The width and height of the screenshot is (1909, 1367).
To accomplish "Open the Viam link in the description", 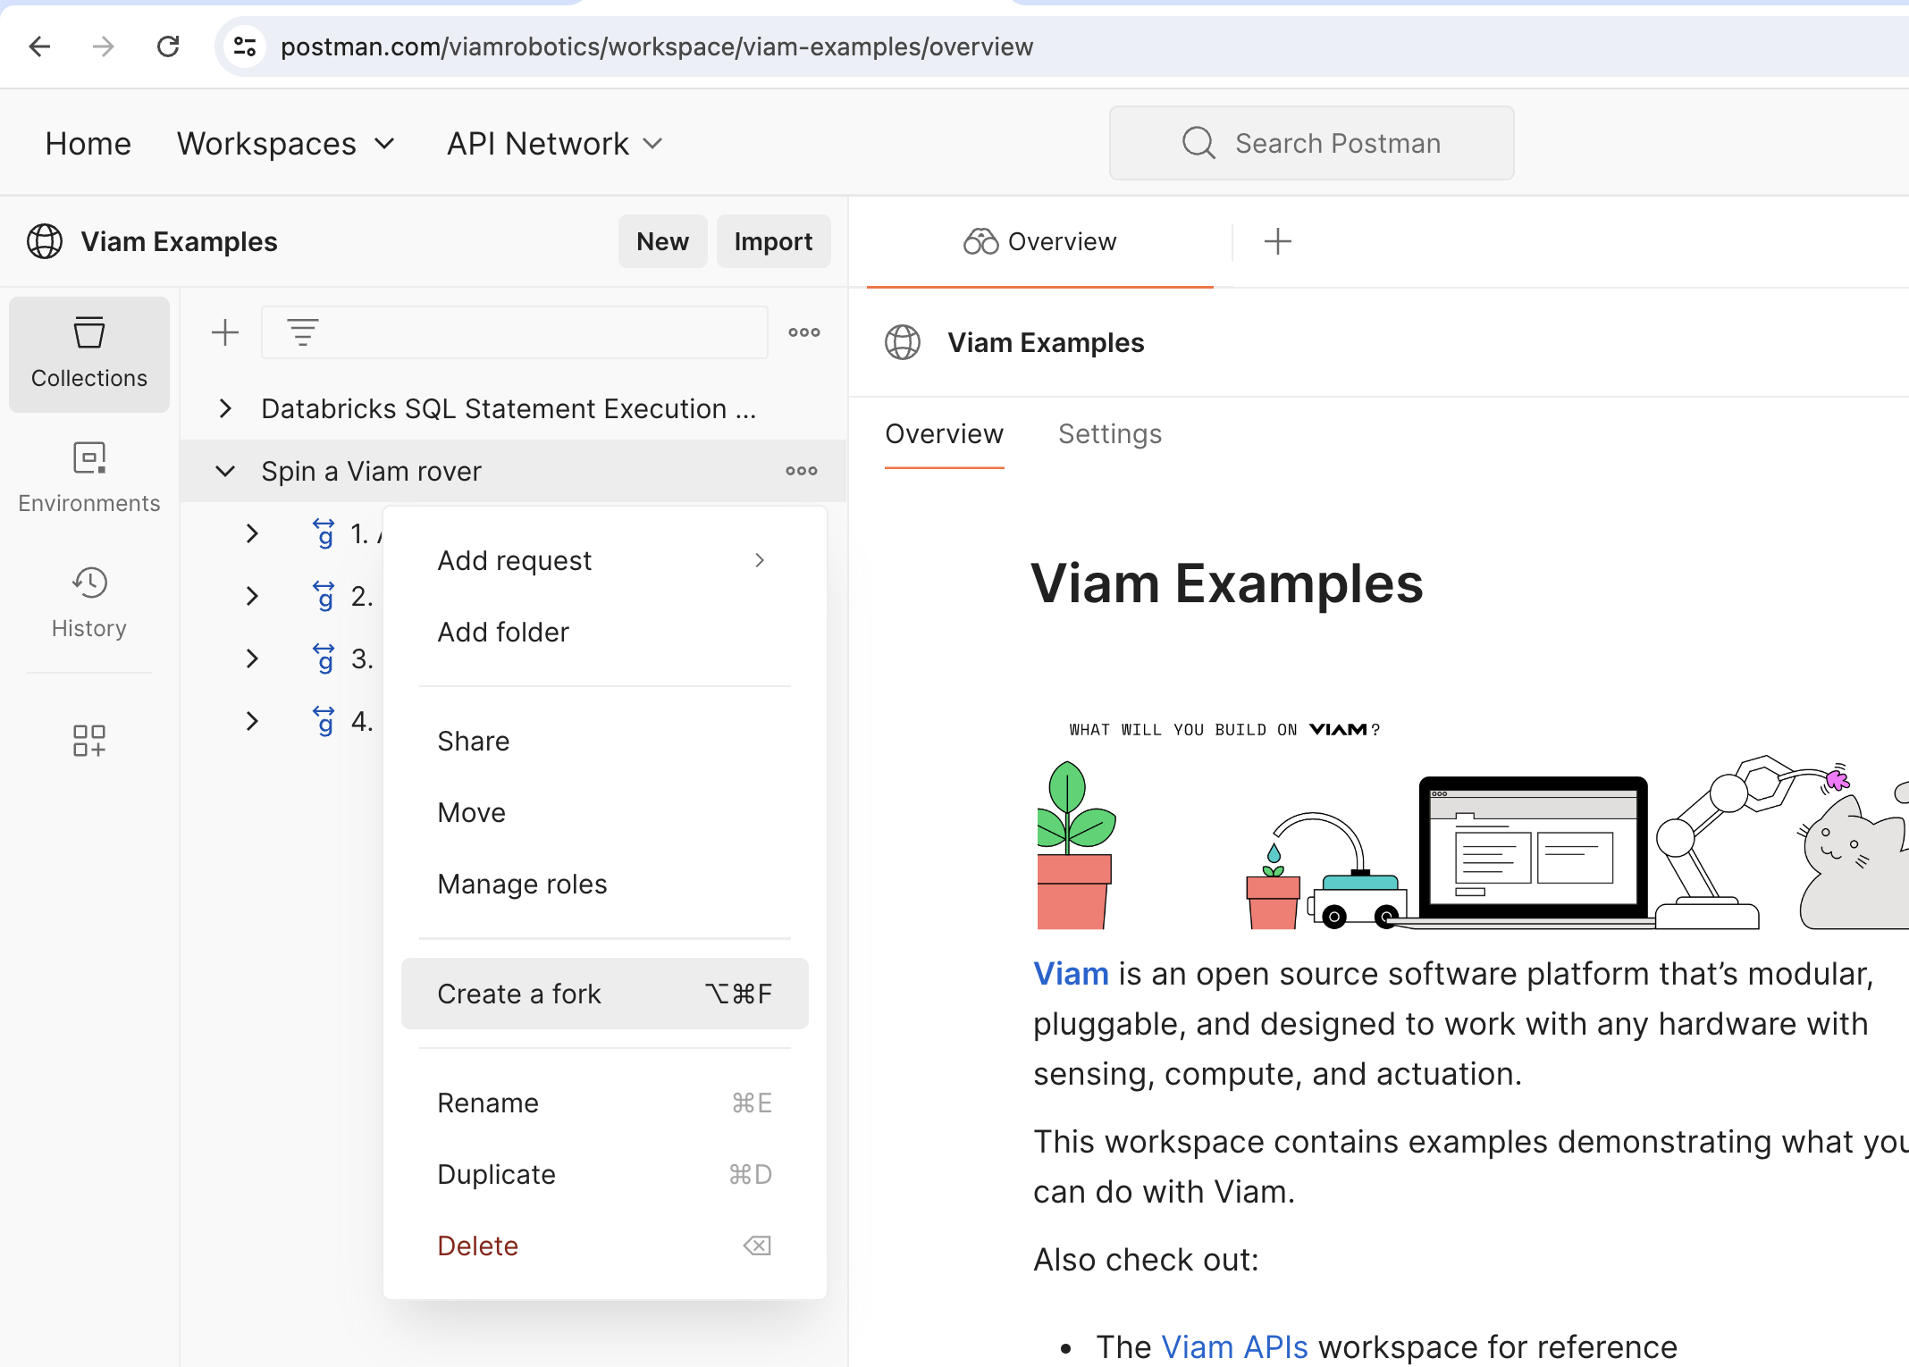I will click(1071, 974).
